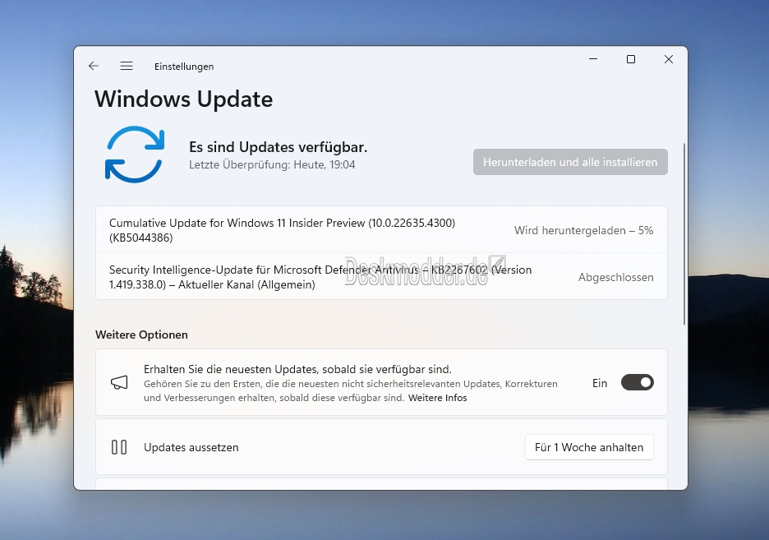Click the pause icon beside Updates aussetzen

[x=119, y=447]
